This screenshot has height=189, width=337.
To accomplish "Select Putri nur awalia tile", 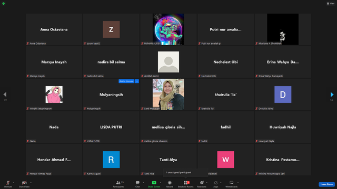I will click(225, 29).
